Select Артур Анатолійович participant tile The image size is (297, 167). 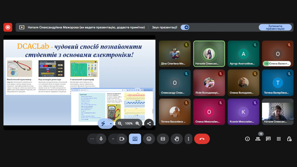pos(243,54)
